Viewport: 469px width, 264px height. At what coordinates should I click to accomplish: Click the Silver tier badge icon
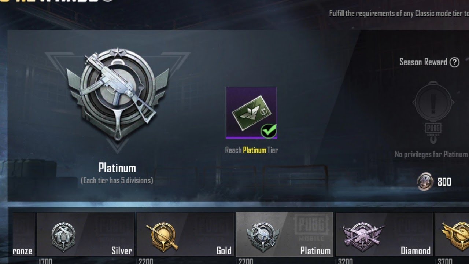pyautogui.click(x=63, y=235)
